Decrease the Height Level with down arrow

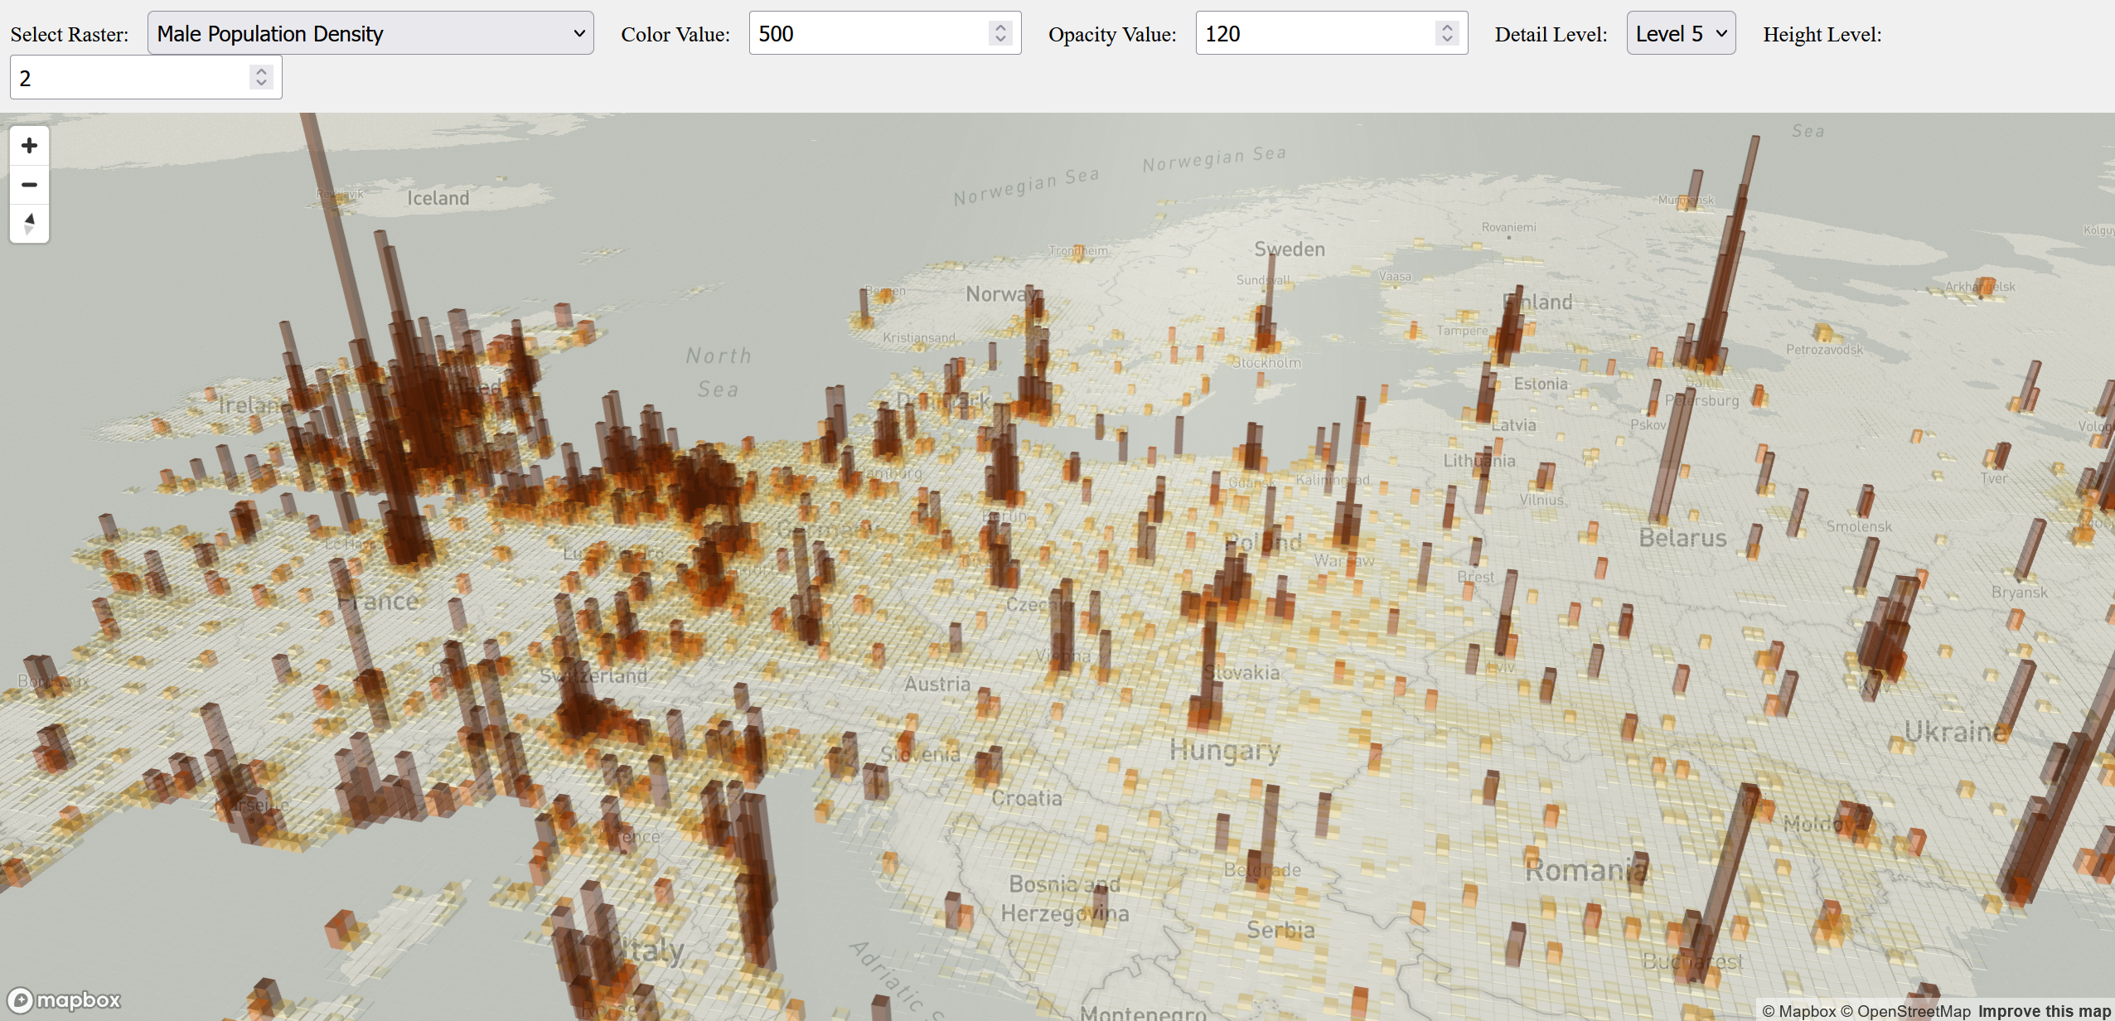coord(261,83)
